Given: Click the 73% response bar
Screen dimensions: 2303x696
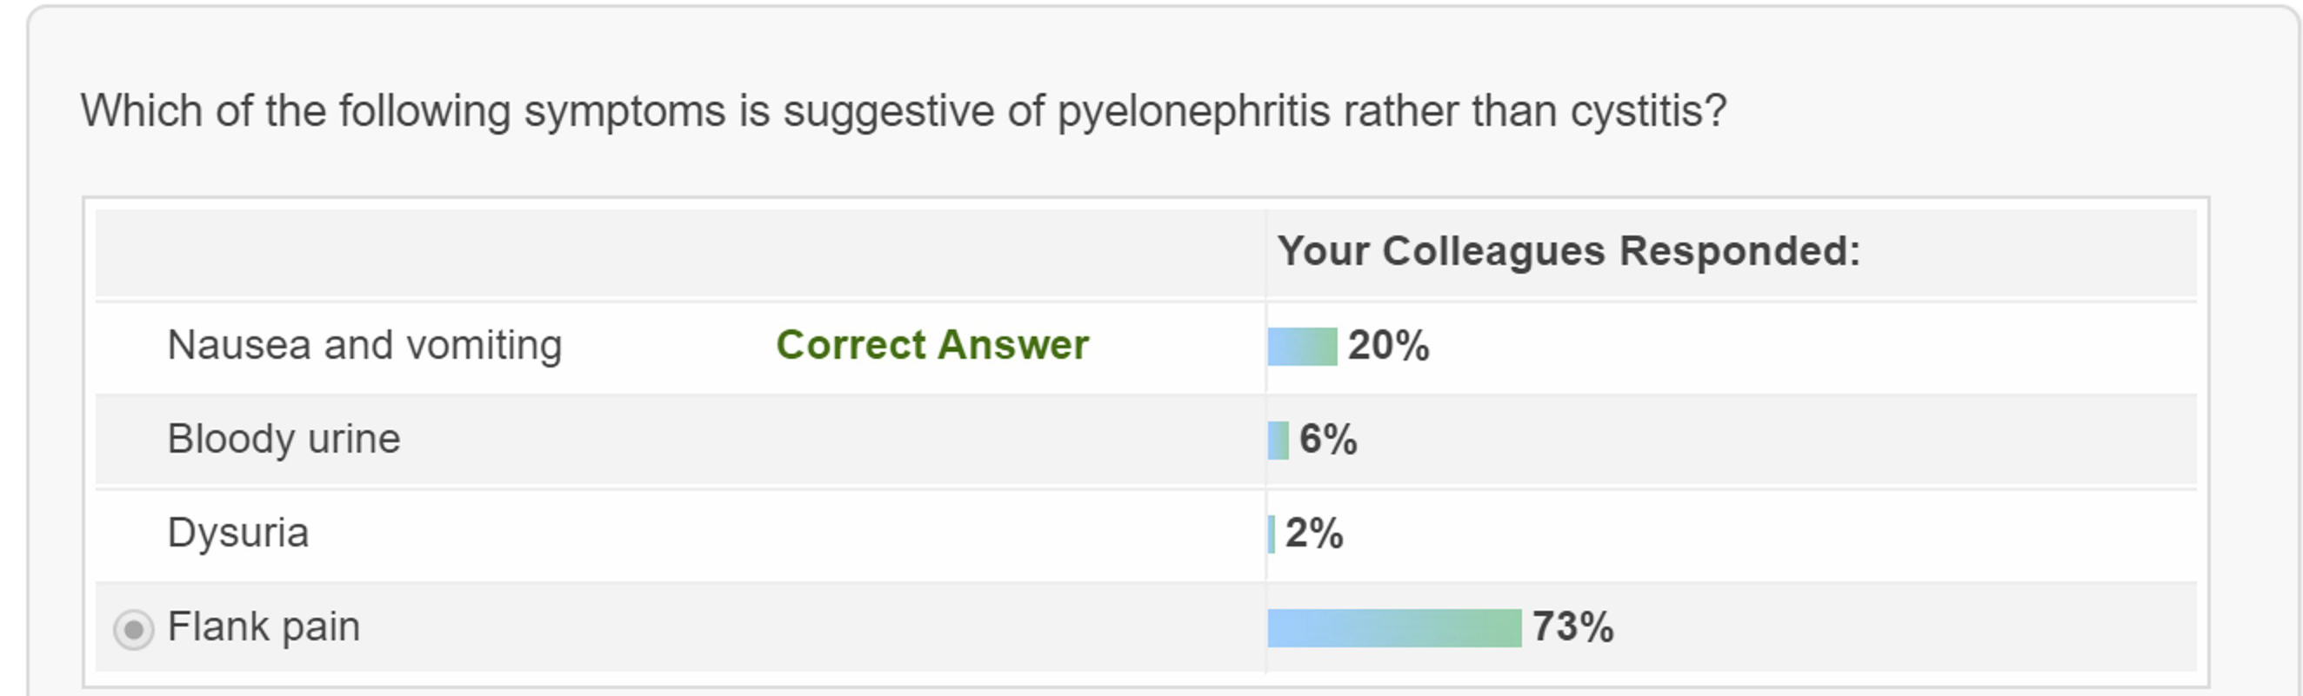Looking at the screenshot, I should pos(1394,628).
